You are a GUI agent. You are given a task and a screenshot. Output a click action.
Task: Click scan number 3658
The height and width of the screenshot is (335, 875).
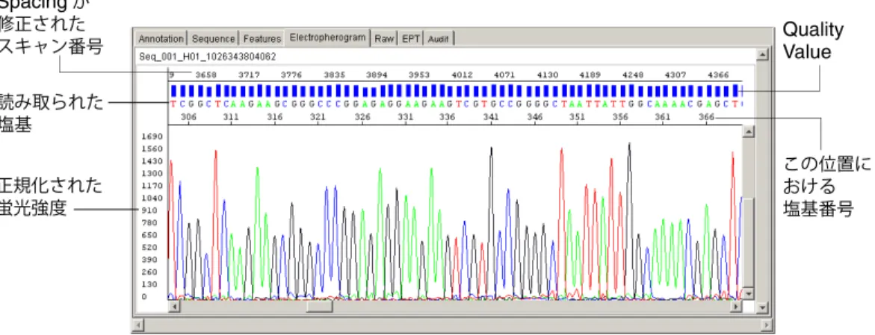tap(205, 74)
